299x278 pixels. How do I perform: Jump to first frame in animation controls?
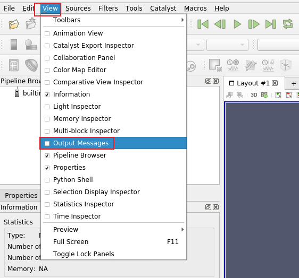[203, 24]
